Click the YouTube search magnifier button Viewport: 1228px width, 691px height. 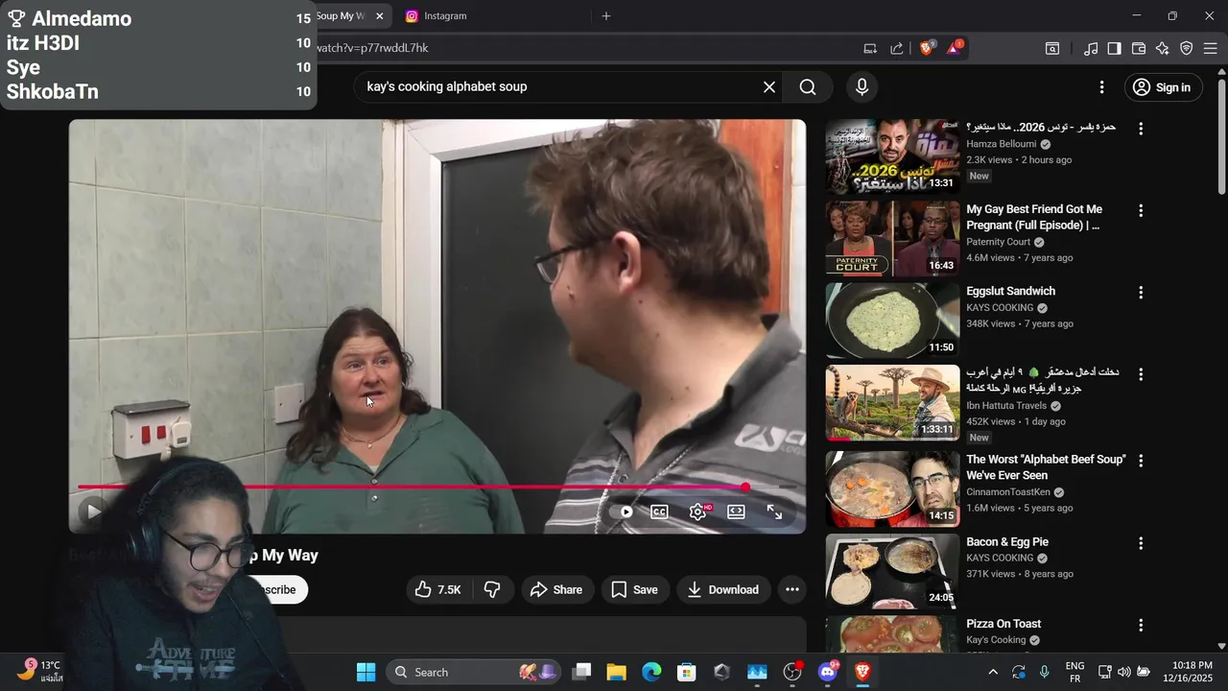808,87
